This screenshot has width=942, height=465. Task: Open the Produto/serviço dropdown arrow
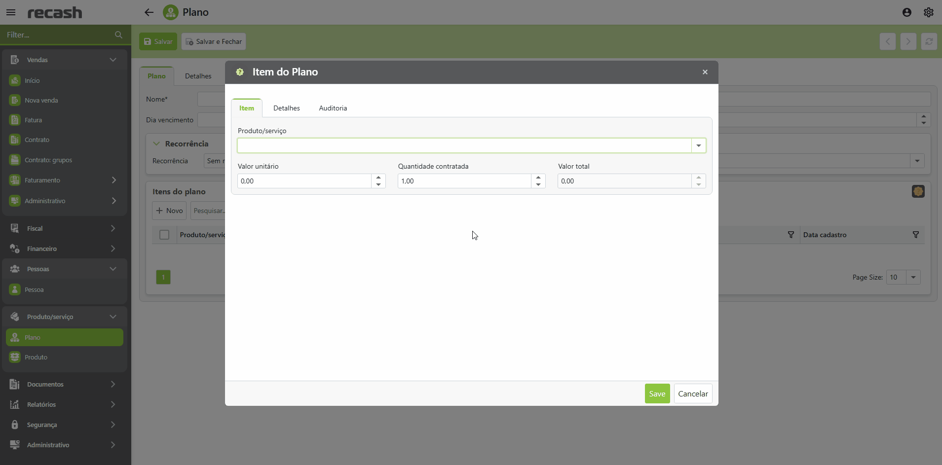(698, 145)
